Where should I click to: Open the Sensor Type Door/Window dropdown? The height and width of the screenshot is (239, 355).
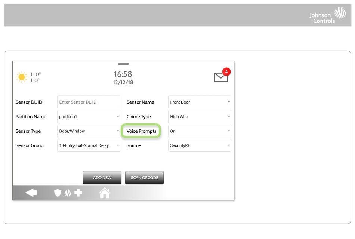pos(89,131)
